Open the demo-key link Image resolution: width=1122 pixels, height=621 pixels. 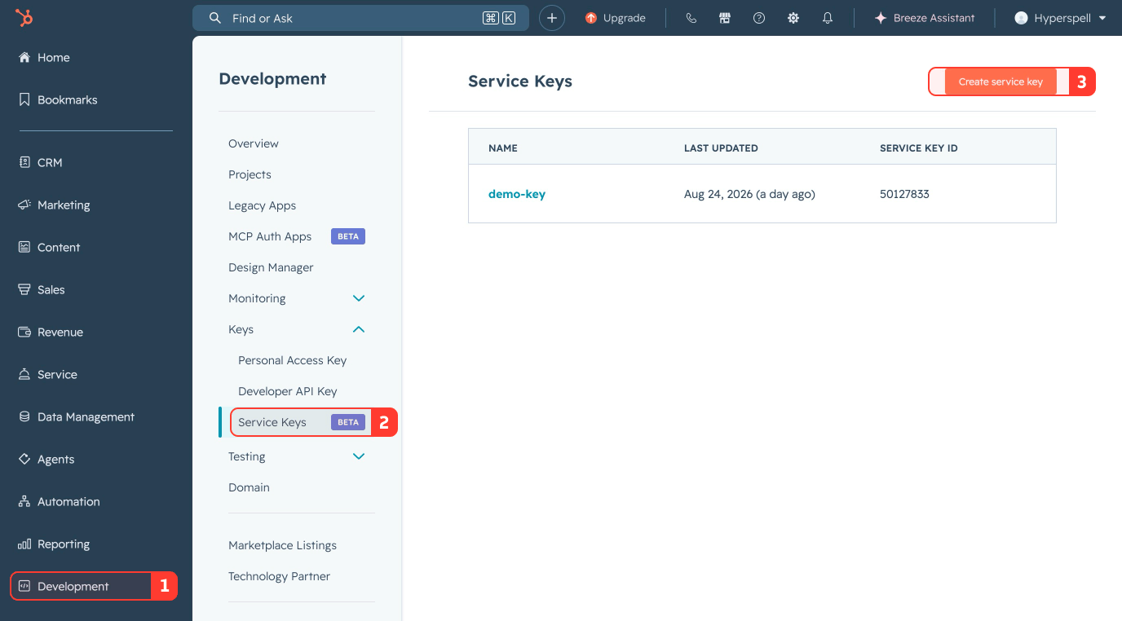click(517, 194)
